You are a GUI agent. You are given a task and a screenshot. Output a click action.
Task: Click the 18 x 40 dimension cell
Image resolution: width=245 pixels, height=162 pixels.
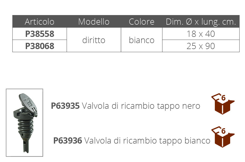point(201,34)
